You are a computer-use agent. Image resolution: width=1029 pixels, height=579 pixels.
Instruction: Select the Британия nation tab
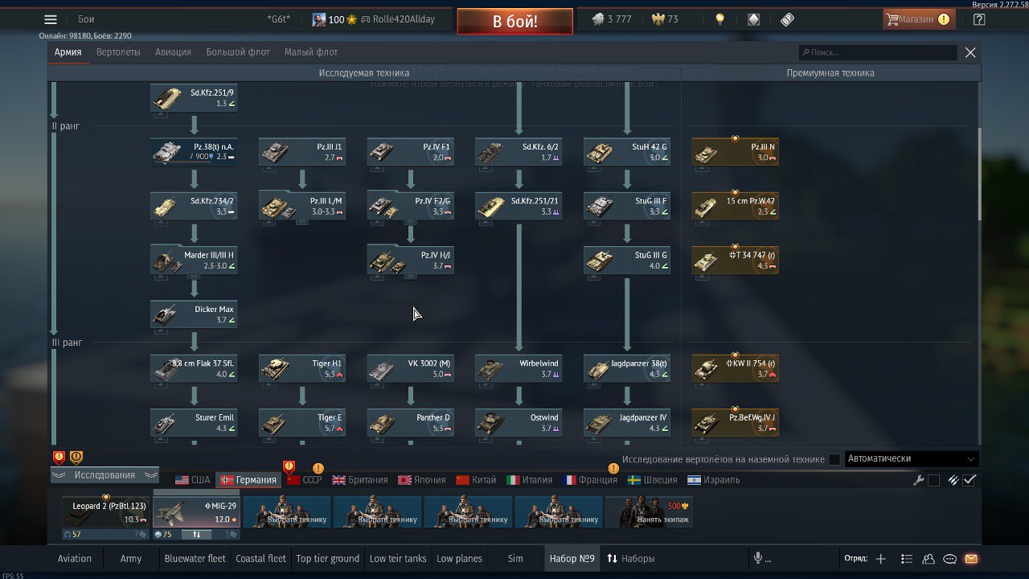359,480
